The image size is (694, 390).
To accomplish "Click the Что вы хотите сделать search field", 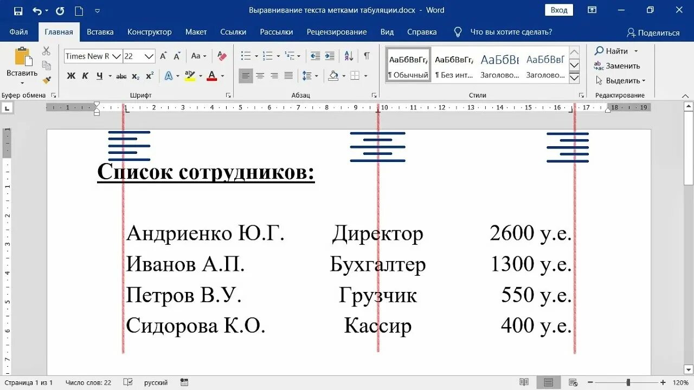I will 511,32.
